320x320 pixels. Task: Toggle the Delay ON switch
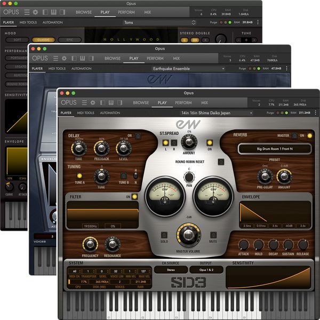(138, 135)
